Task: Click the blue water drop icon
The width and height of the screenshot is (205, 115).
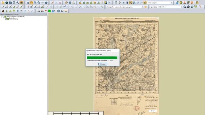Action: 25,11
